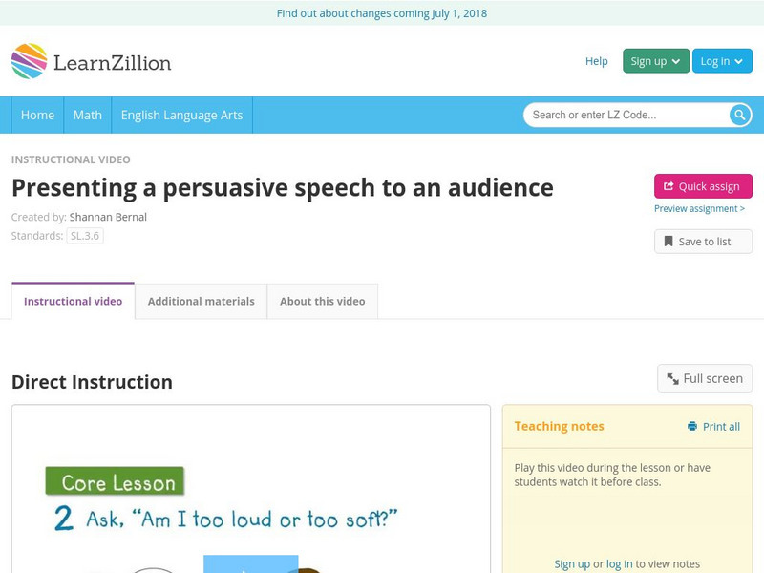Click the bookmark icon on Save to list
The height and width of the screenshot is (573, 764).
(667, 241)
